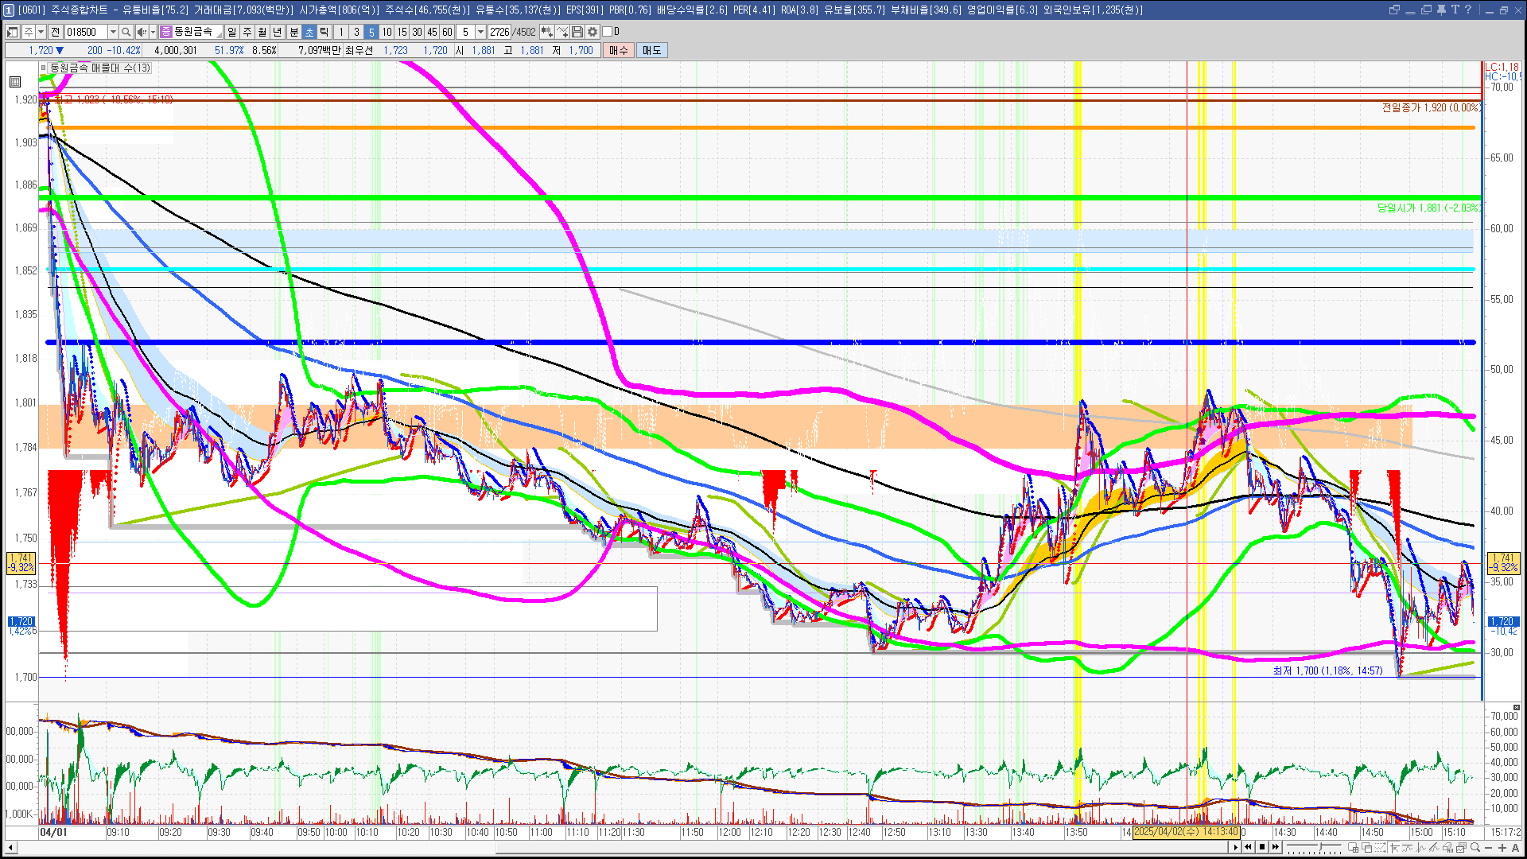Viewport: 1527px width, 859px height.
Task: Click the rewind playback button
Action: coord(1248,847)
